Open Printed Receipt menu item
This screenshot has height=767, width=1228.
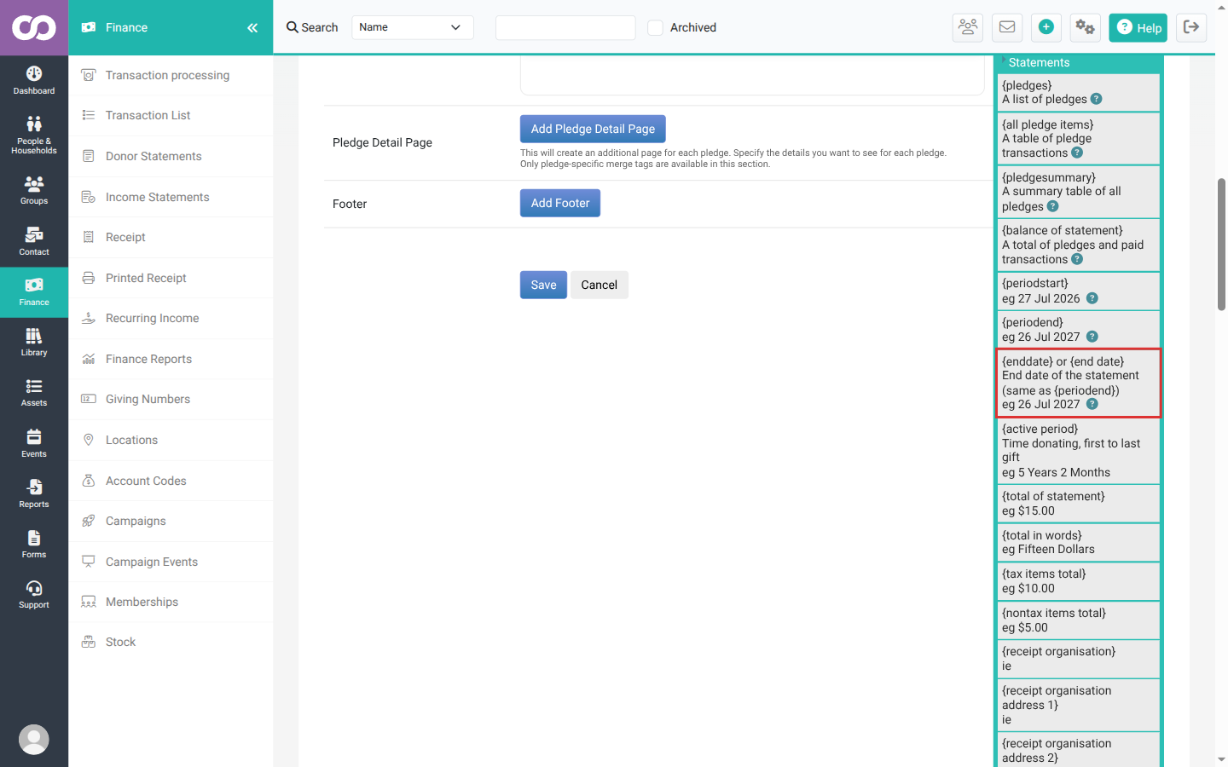pos(171,278)
